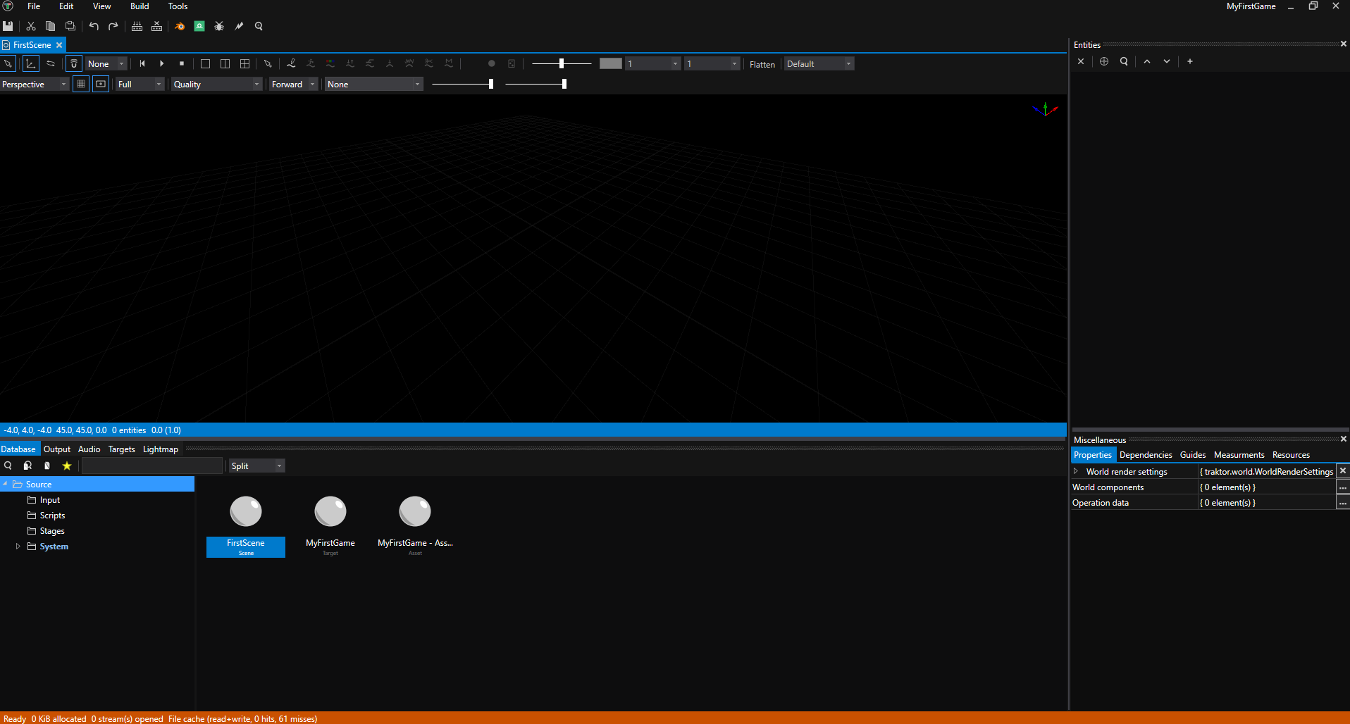
Task: Toggle the viewport grid display
Action: tap(81, 84)
